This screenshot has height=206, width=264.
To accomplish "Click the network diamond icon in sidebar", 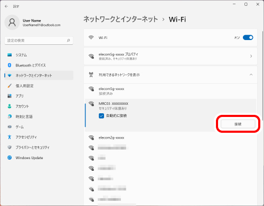I will pos(10,75).
